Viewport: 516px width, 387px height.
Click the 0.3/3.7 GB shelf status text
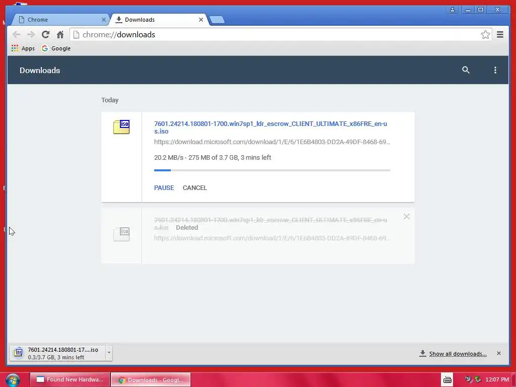[x=56, y=357]
